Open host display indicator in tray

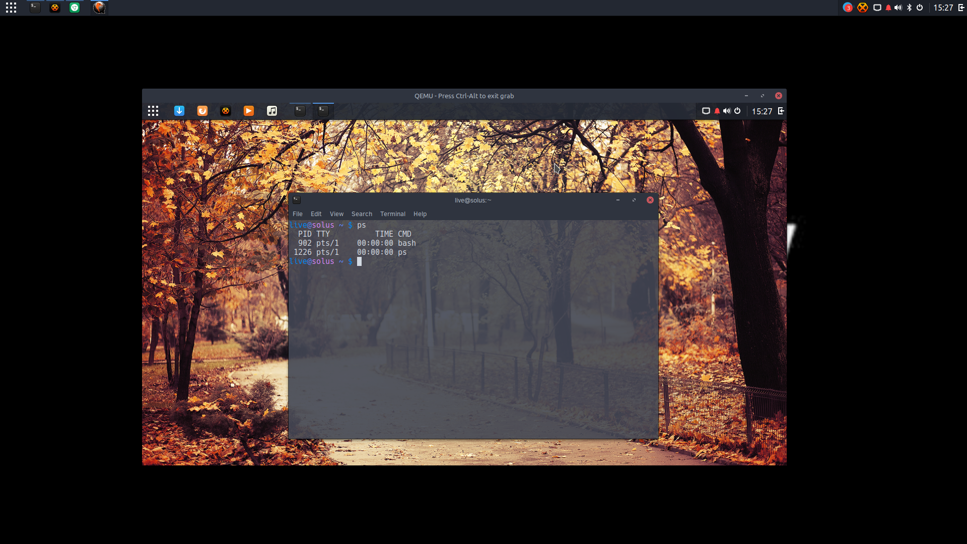877,8
